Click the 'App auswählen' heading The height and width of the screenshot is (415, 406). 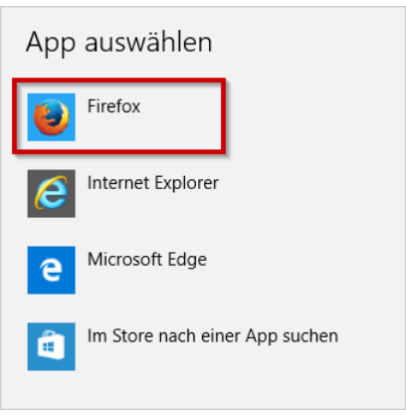(x=119, y=43)
